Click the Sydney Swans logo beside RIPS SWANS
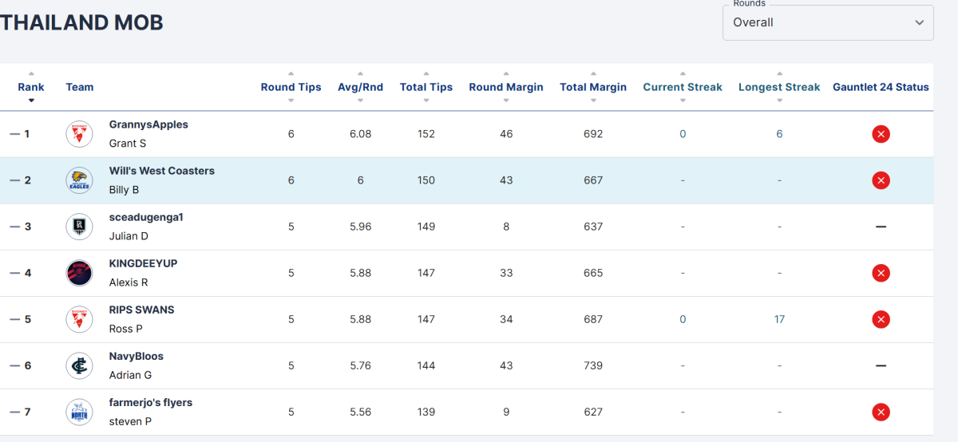958x442 pixels. click(79, 319)
